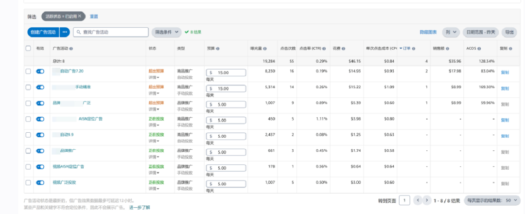Expand 详情 for 视频广泛投放 row
This screenshot has width=525, height=214.
pyautogui.click(x=154, y=189)
